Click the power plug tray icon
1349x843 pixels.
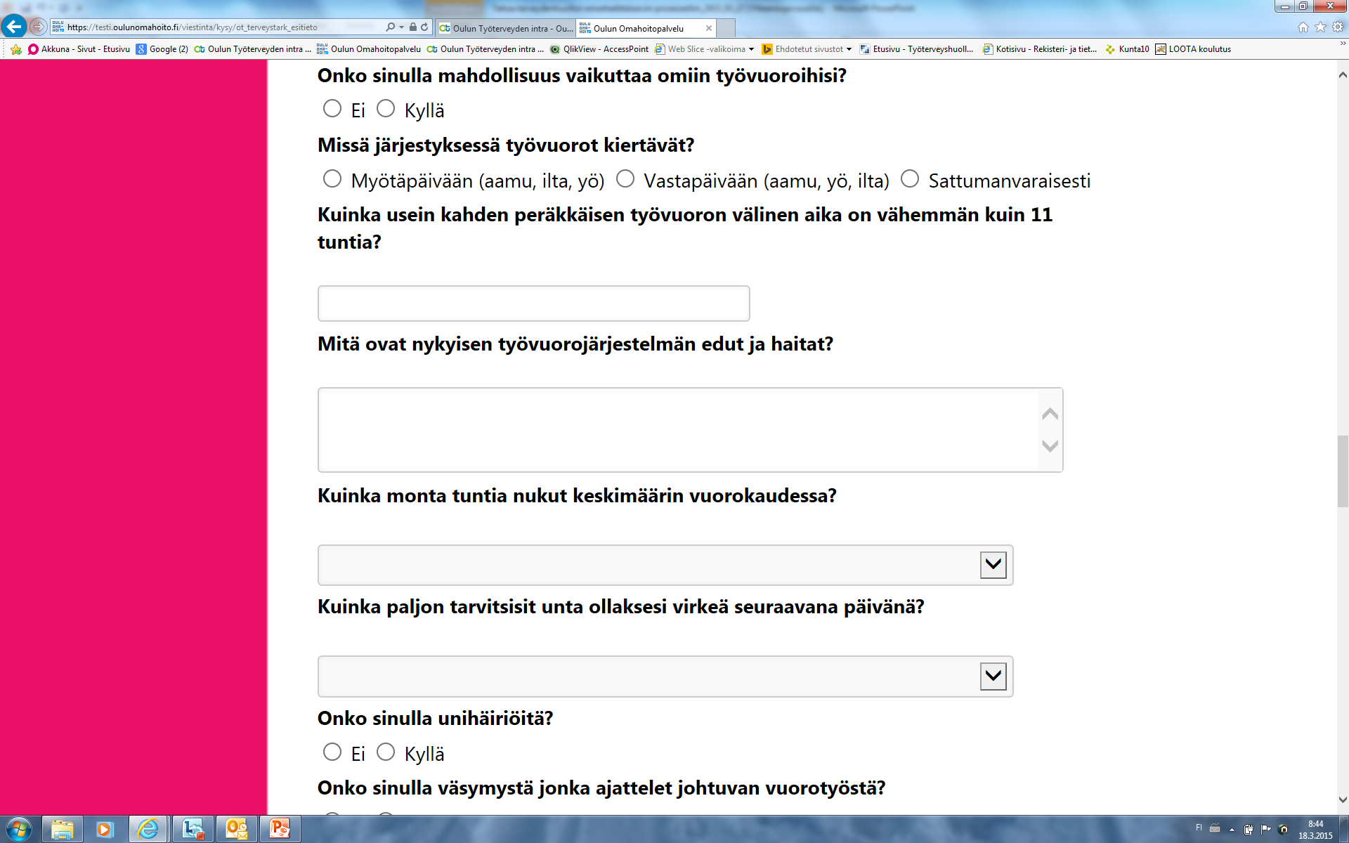pos(1249,829)
